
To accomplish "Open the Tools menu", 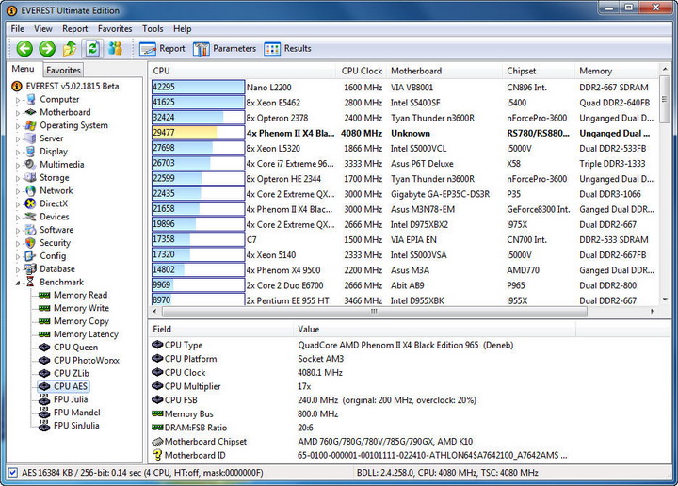I will (x=153, y=29).
